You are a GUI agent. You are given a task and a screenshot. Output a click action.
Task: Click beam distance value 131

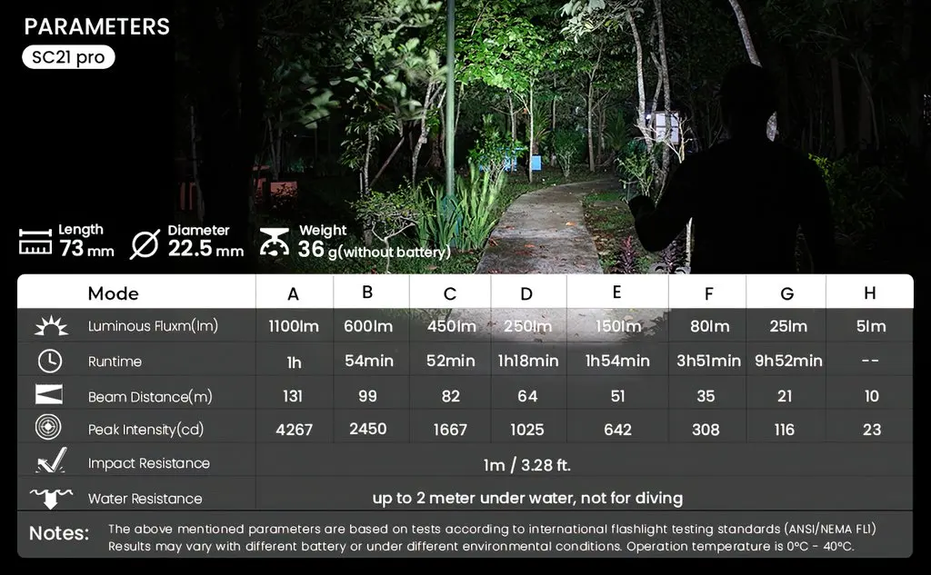[293, 396]
